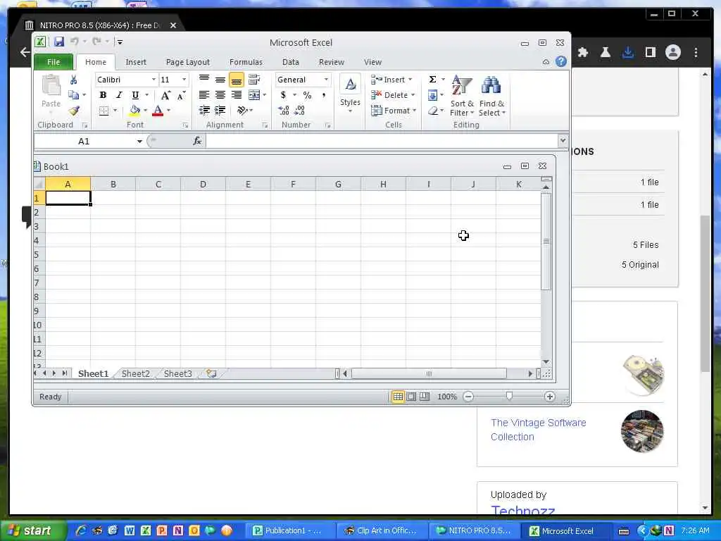Click the Decrease Font Size icon

[181, 95]
